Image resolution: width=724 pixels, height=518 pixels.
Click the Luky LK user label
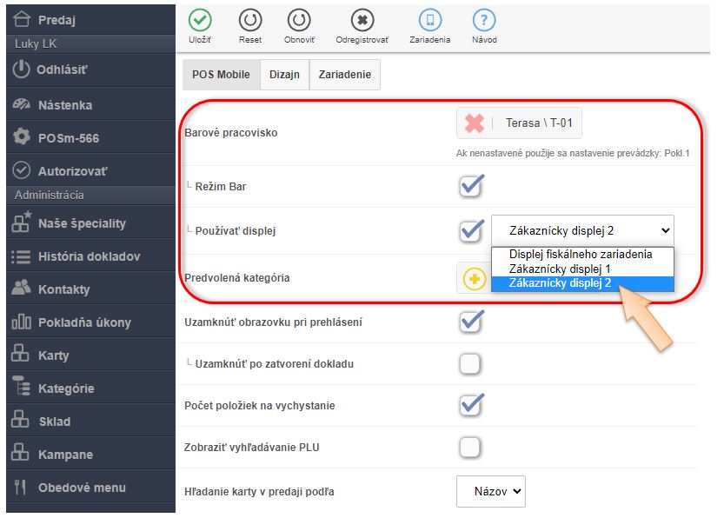tap(36, 43)
